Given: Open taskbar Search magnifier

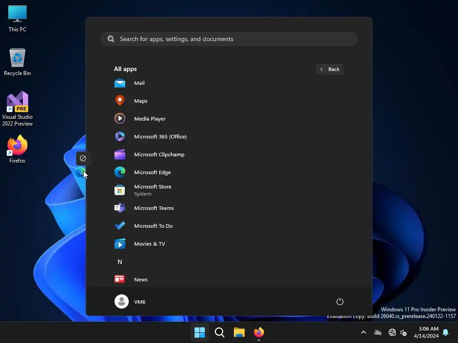Looking at the screenshot, I should [x=219, y=332].
